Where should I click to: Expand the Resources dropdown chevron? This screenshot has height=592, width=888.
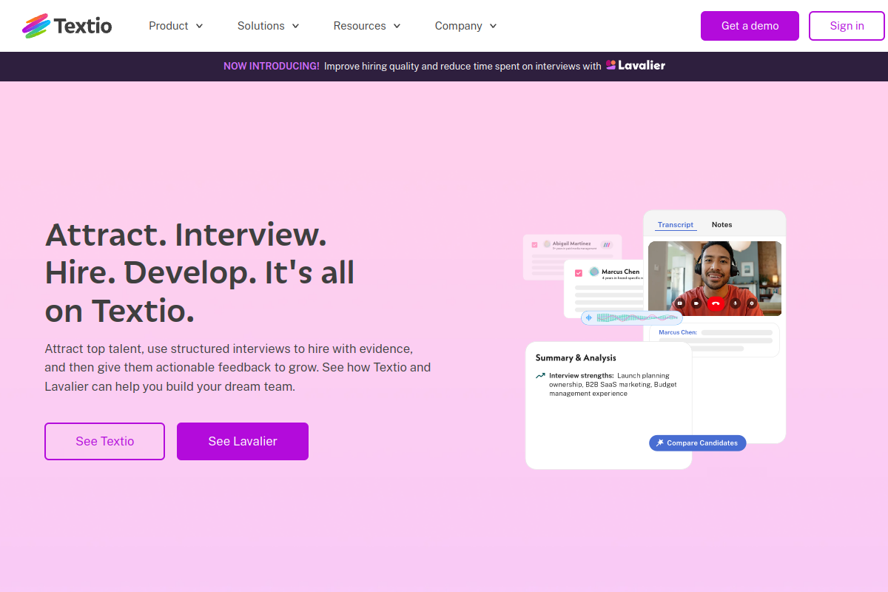click(397, 26)
